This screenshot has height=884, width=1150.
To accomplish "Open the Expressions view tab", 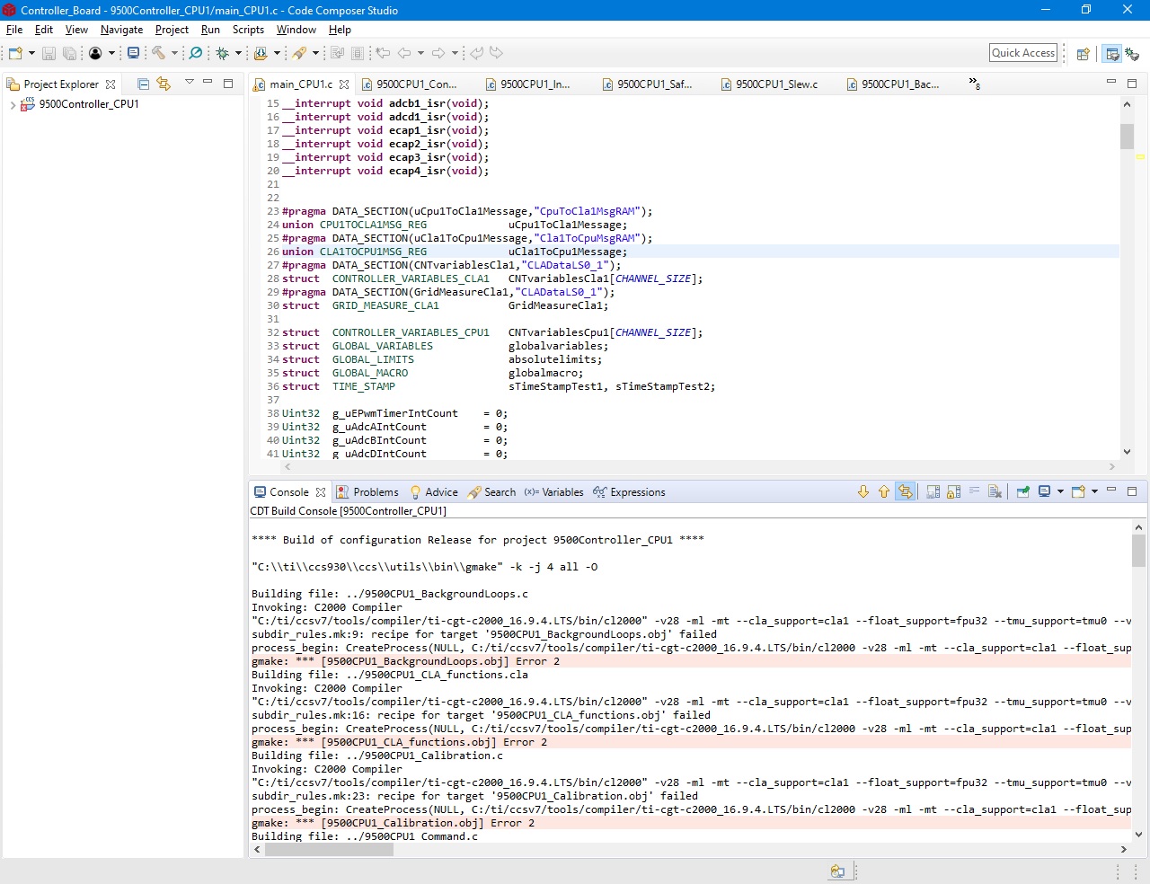I will tap(629, 492).
